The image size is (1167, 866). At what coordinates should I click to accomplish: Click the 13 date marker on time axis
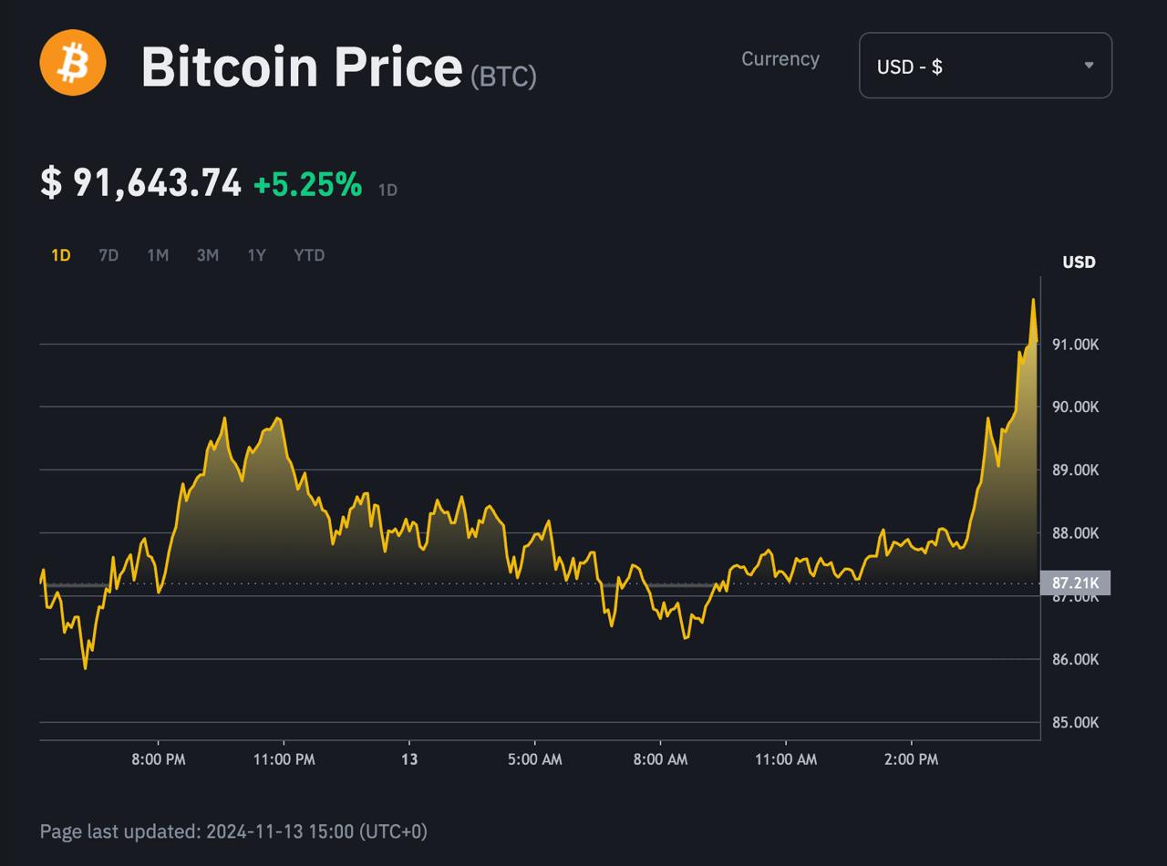[409, 759]
